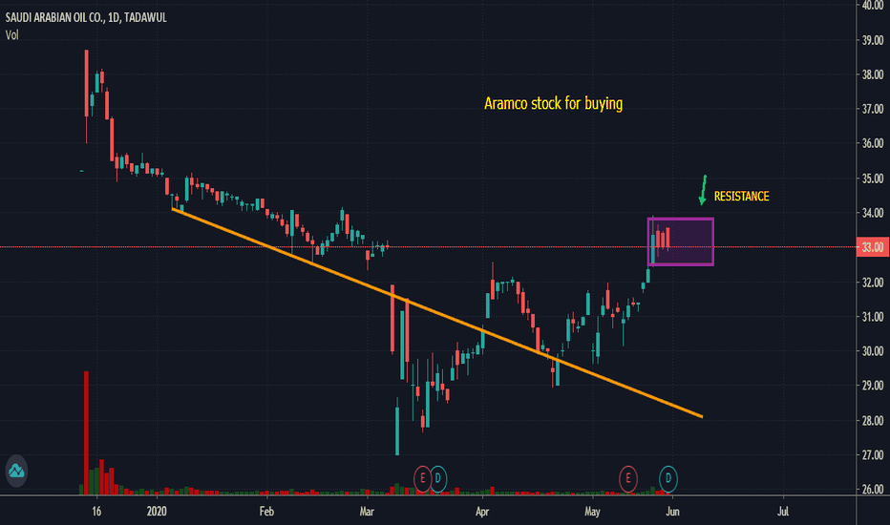The width and height of the screenshot is (890, 525).
Task: Select the RESISTANCE text label
Action: point(741,197)
